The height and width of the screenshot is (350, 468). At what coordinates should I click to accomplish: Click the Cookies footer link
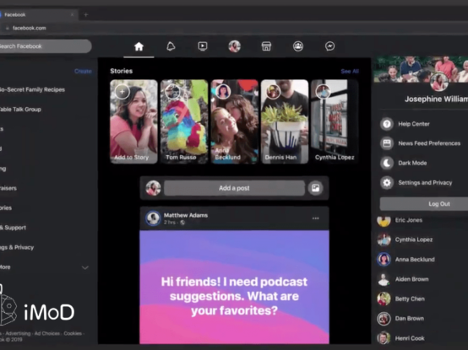point(73,333)
